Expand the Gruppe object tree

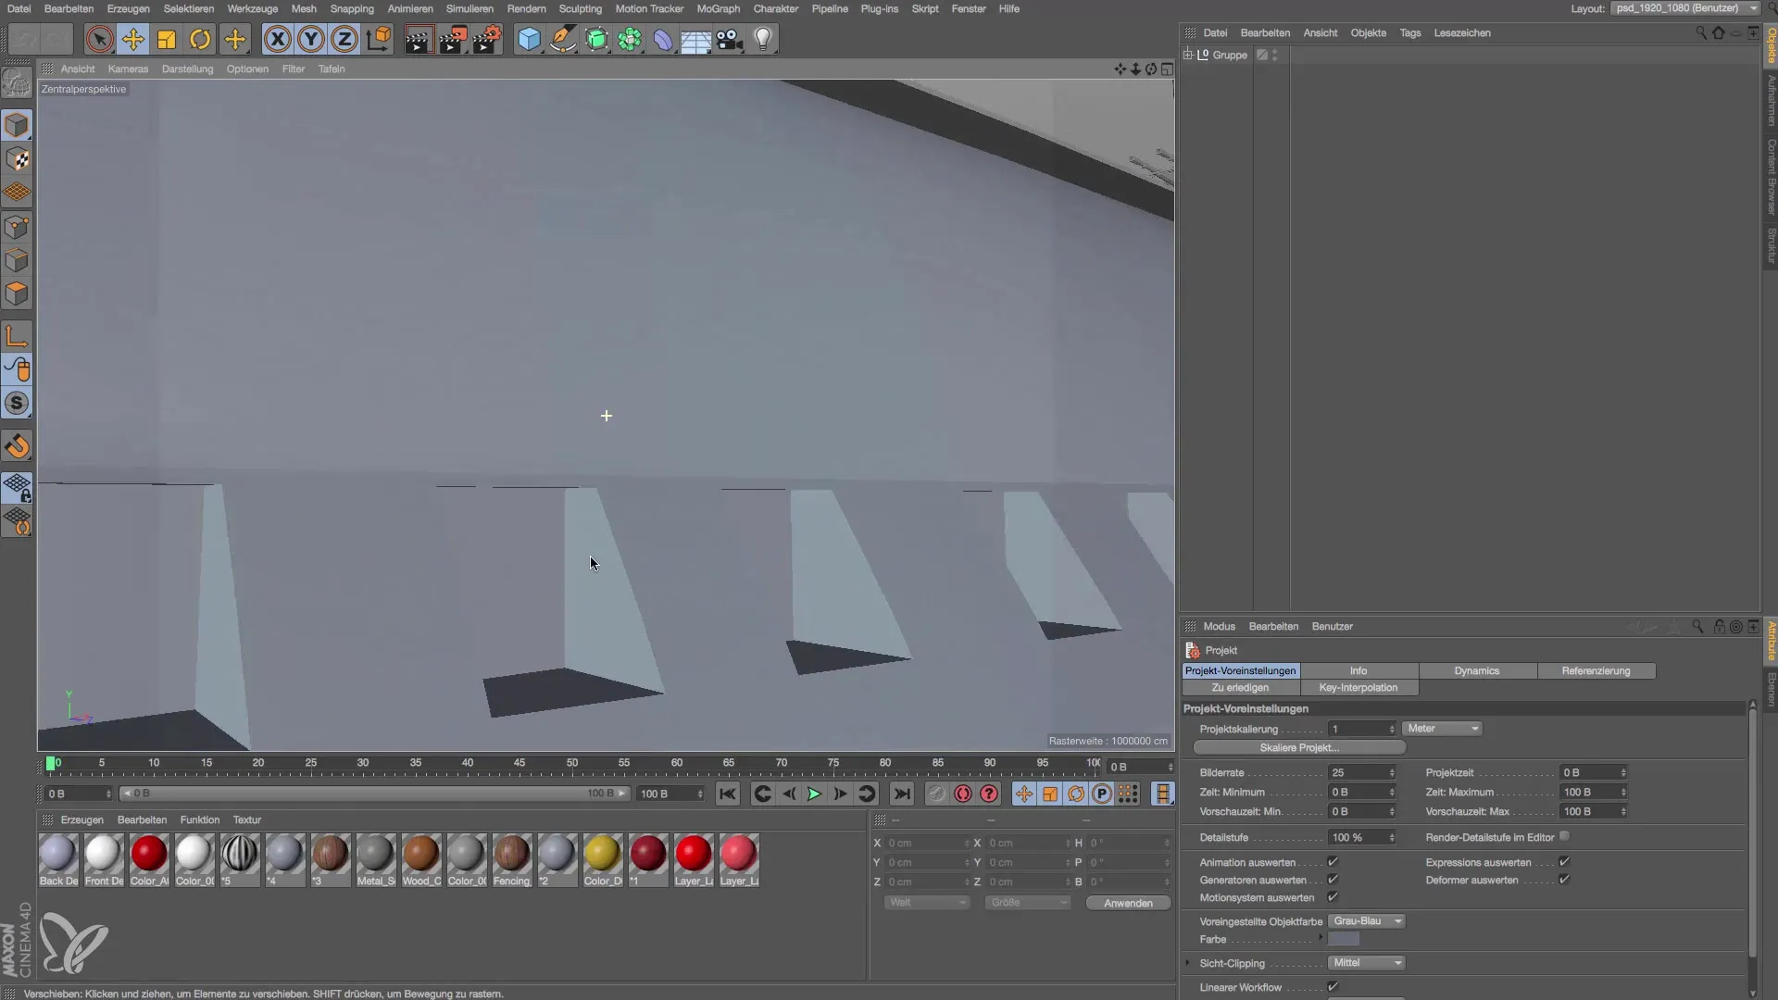tap(1188, 55)
